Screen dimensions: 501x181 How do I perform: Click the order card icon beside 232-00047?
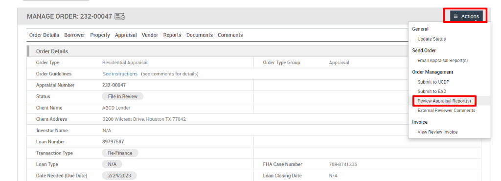click(120, 16)
